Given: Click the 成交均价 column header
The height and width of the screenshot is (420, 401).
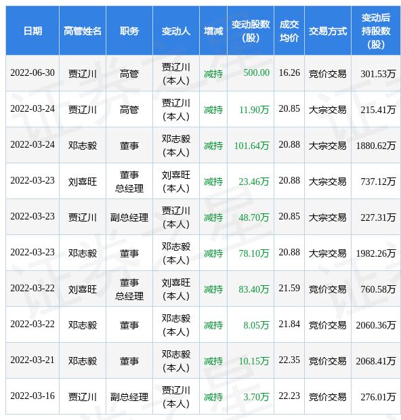Looking at the screenshot, I should tap(289, 31).
